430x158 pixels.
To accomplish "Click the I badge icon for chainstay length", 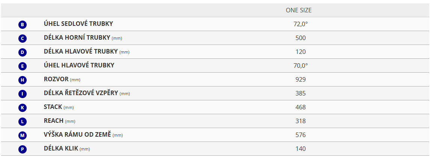I will coord(23,94).
